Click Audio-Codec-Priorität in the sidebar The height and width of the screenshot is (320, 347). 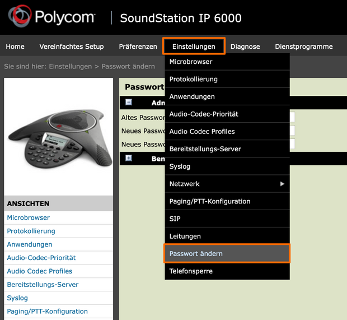[41, 258]
